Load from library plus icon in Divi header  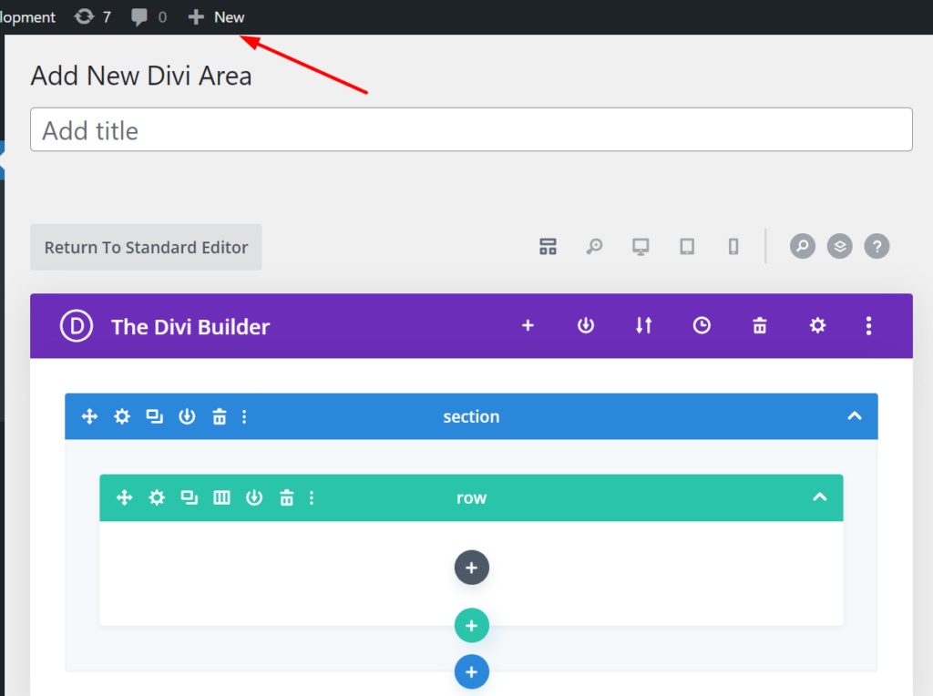528,325
